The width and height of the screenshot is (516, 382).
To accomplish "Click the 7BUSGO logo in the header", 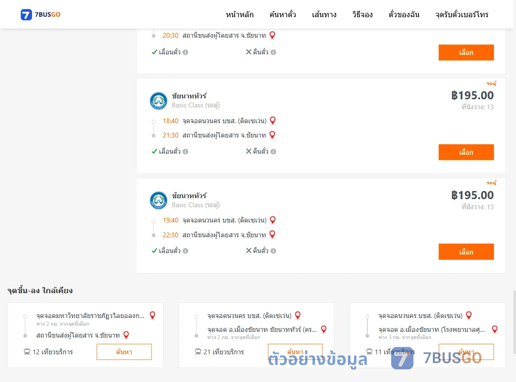I will (x=41, y=14).
